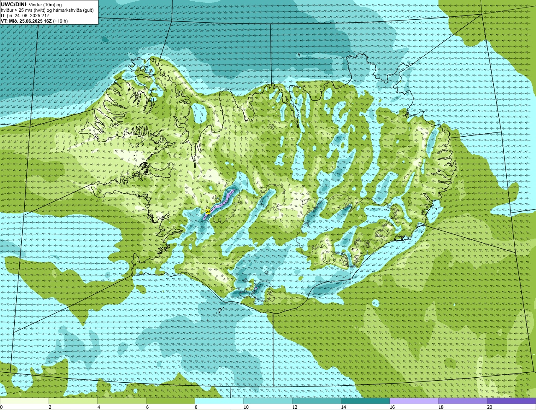Click the dark teal 14–16 m/s legend swatch

coord(366,401)
